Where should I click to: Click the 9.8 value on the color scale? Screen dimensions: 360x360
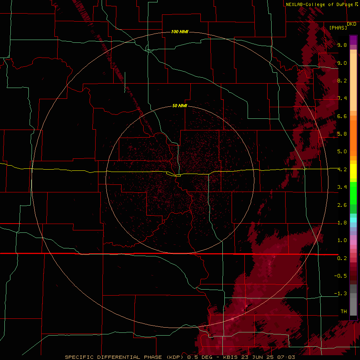tap(342, 45)
